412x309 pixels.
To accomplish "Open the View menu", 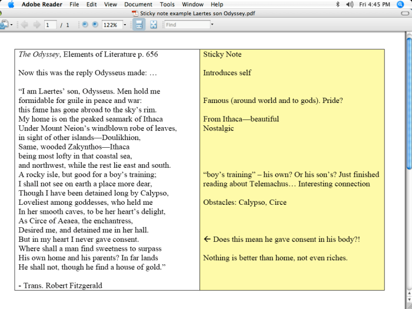I will (x=110, y=4).
